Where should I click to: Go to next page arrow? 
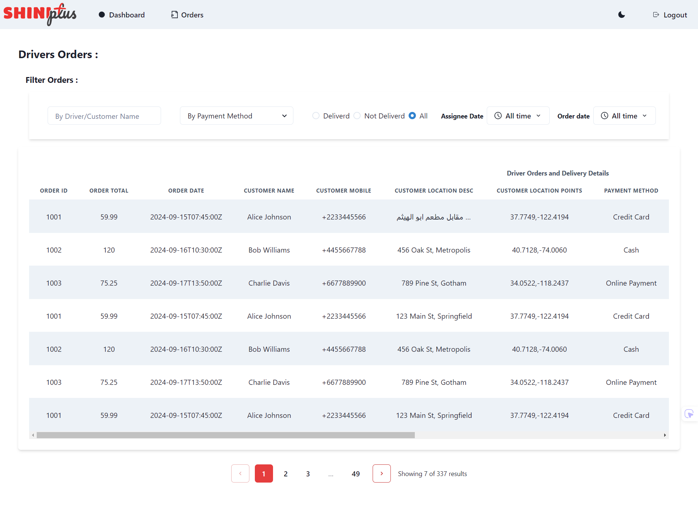(x=381, y=473)
